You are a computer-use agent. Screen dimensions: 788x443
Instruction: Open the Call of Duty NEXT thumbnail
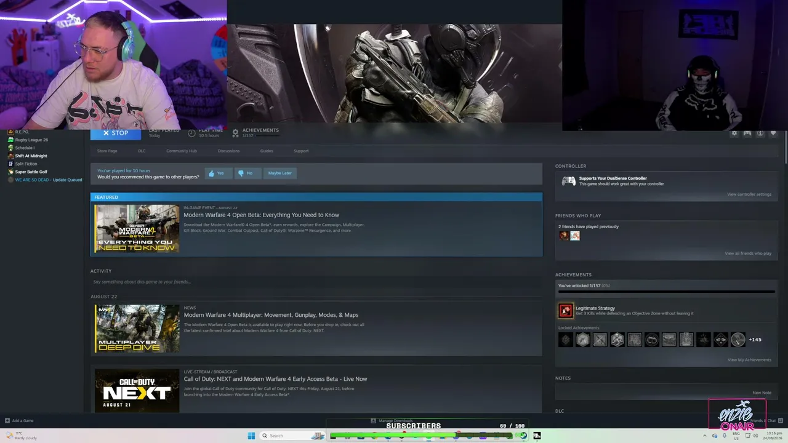(137, 390)
